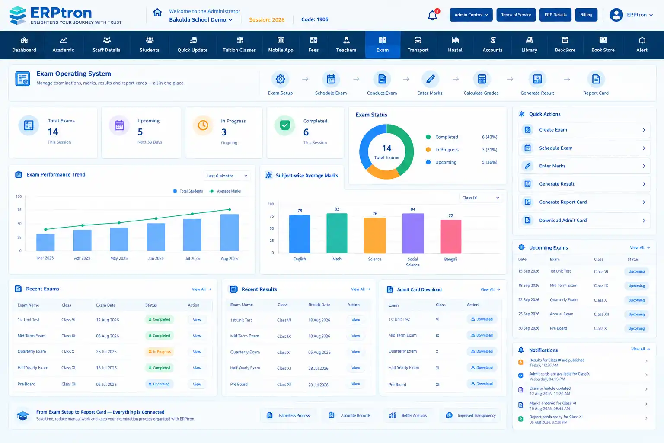Click the Terms of Service button
The width and height of the screenshot is (664, 443).
(x=516, y=15)
